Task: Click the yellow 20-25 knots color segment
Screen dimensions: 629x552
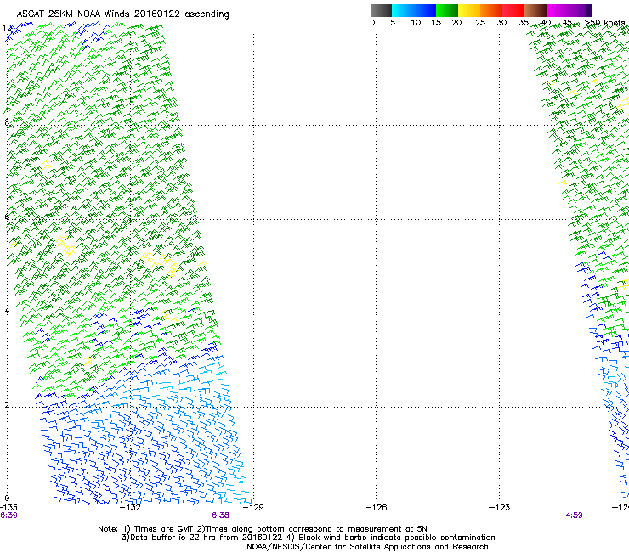Action: coord(469,10)
